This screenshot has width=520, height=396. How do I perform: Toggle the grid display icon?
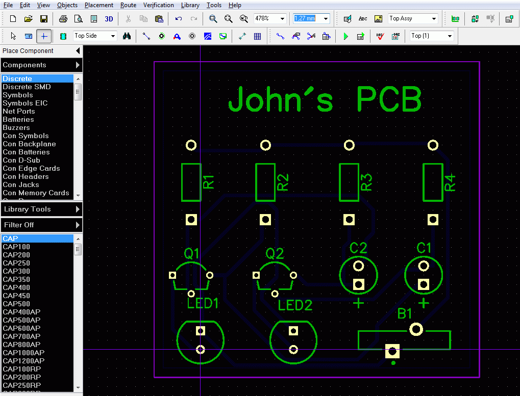click(257, 36)
